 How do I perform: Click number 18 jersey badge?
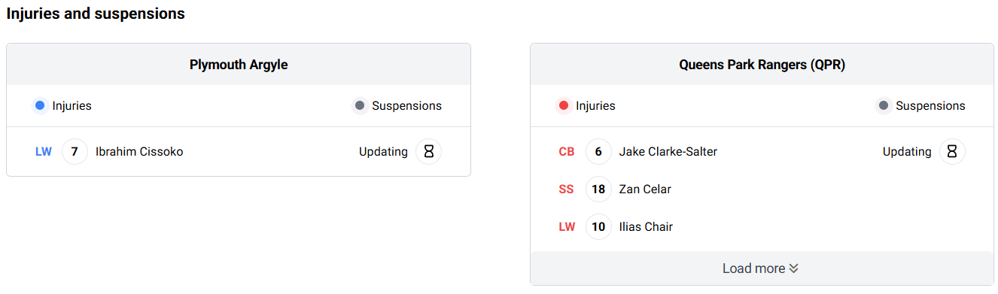click(598, 189)
